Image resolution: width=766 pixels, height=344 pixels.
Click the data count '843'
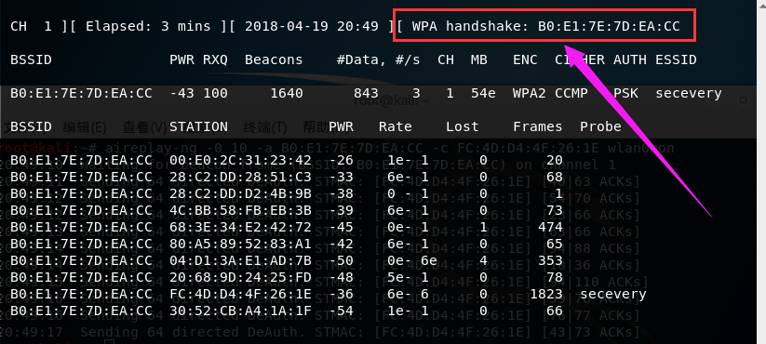(366, 93)
